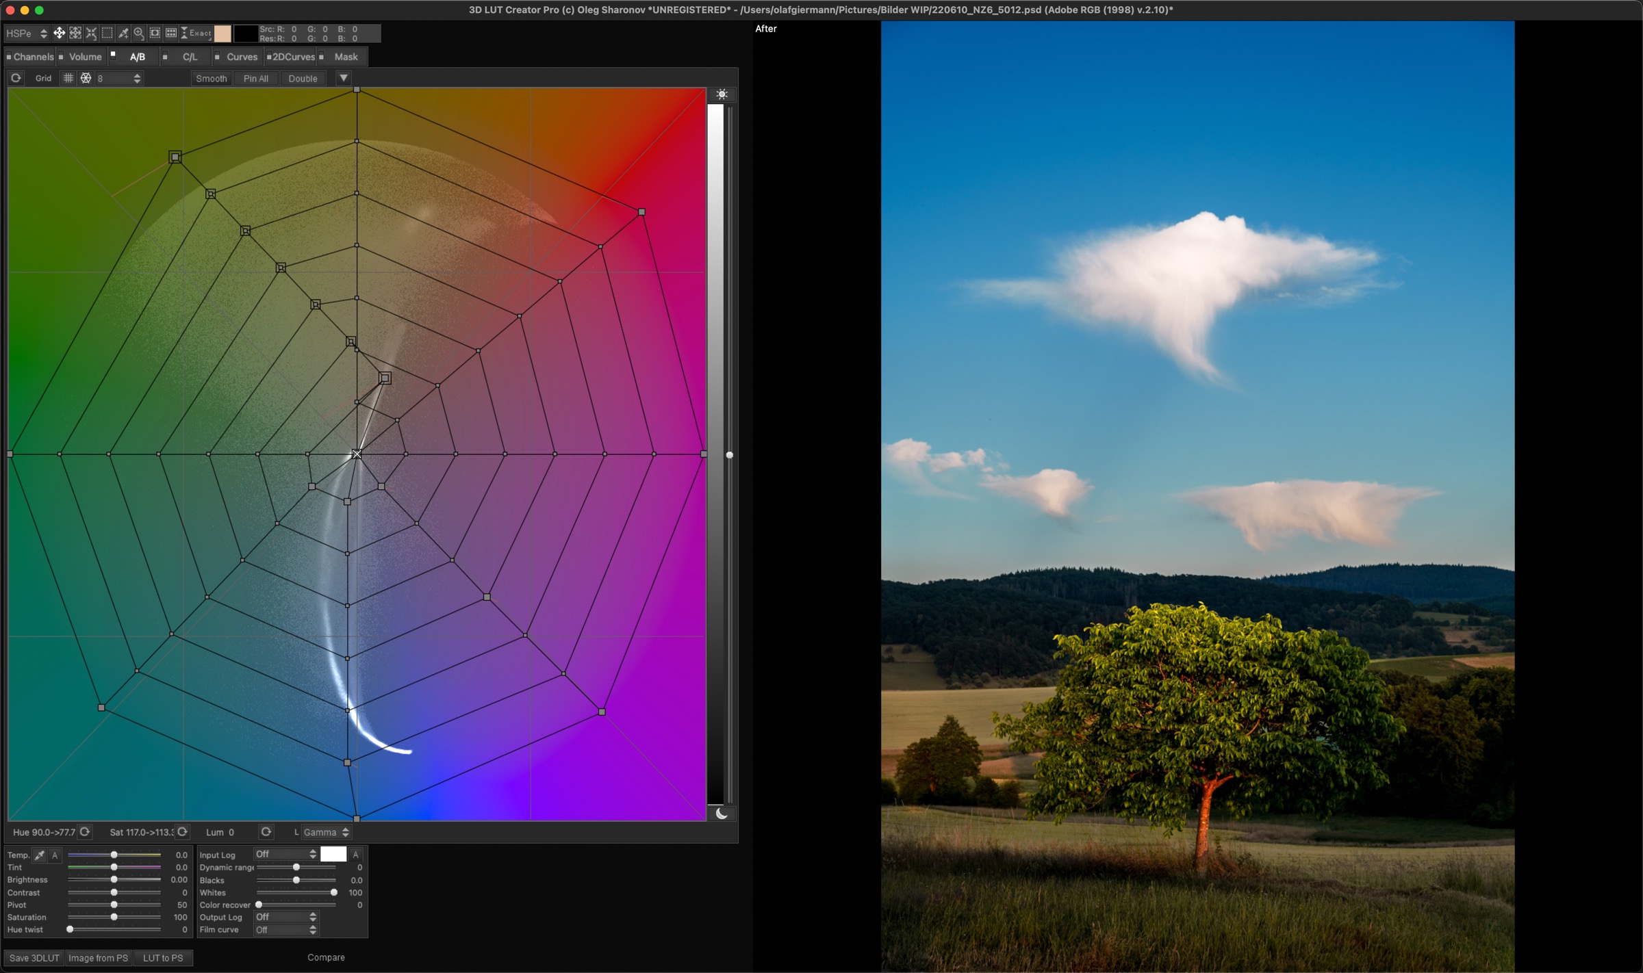Click the Save 3DLUT button
1643x973 pixels.
click(x=34, y=958)
